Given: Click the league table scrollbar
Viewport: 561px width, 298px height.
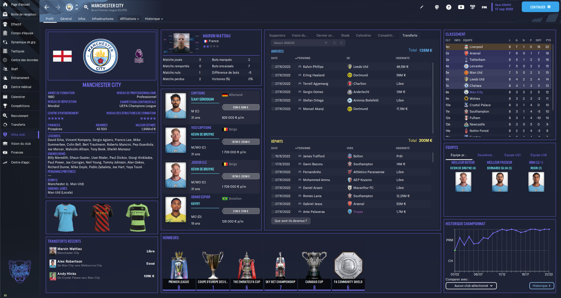Looking at the screenshot, I should (553, 77).
